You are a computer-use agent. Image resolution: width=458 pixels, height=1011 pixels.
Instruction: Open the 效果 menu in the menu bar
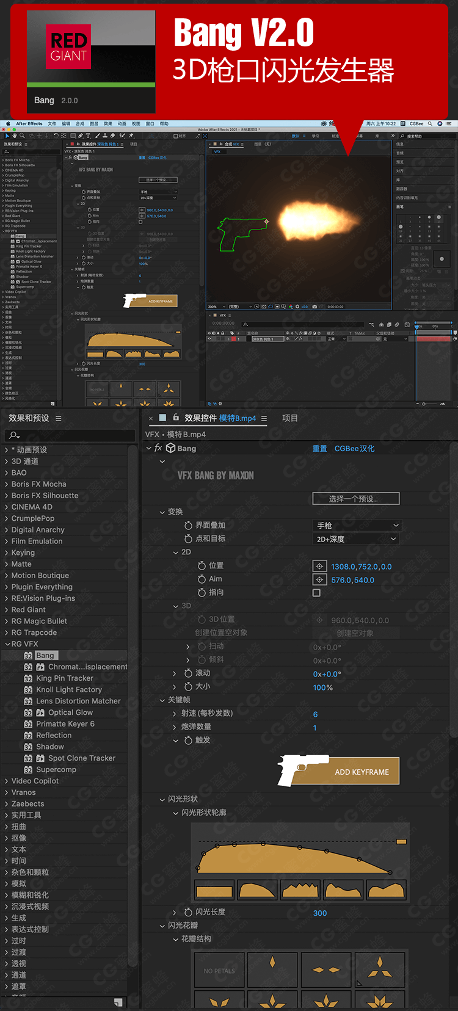point(108,123)
